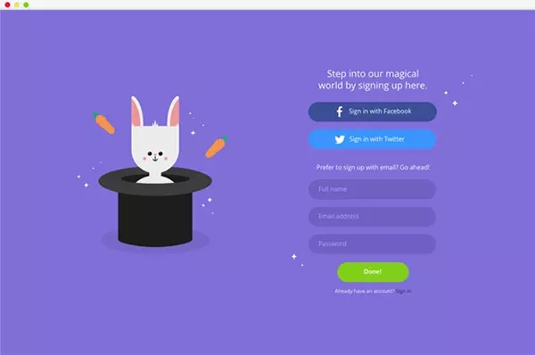Click the Twitter bird icon
This screenshot has width=535, height=355.
click(340, 139)
